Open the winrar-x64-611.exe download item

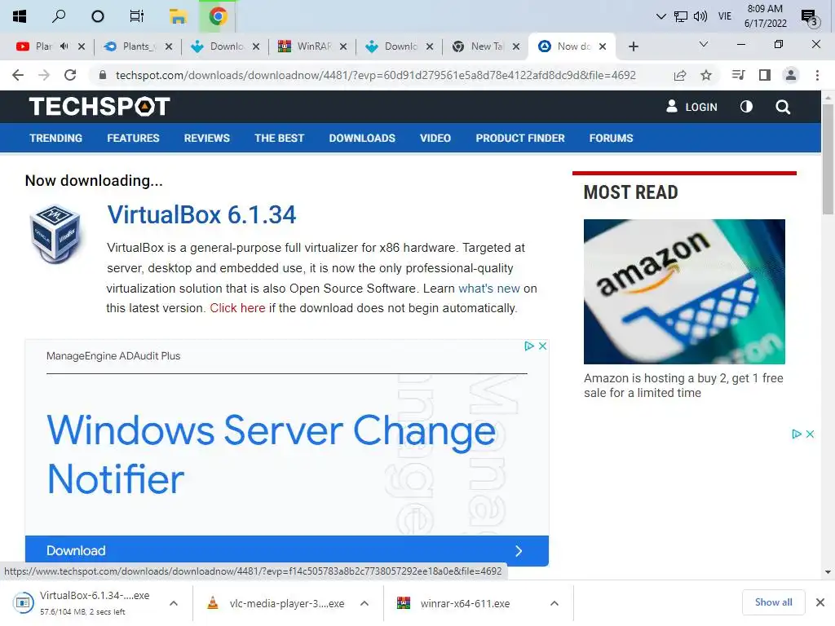454,603
